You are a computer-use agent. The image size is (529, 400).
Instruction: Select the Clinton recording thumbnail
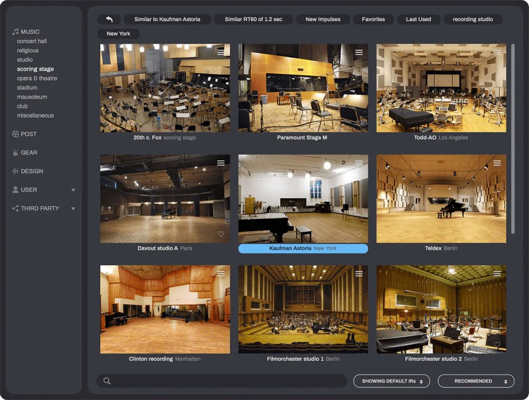point(165,309)
